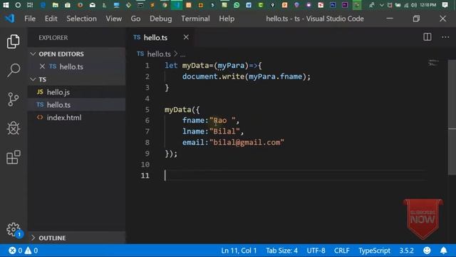Image resolution: width=456 pixels, height=257 pixels.
Task: Open the Windows action center icon
Action: coord(445,5)
